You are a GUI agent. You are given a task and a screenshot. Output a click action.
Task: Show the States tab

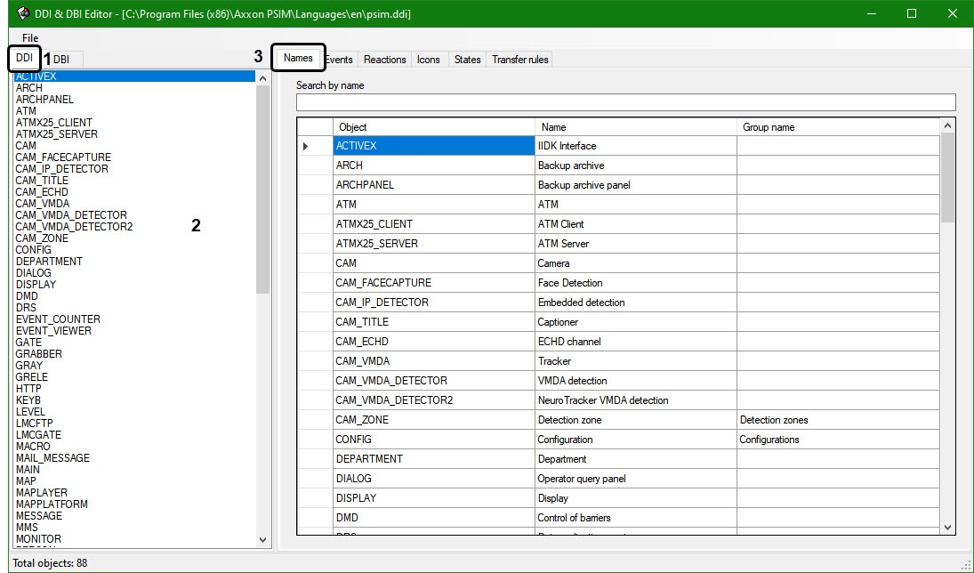click(x=467, y=60)
